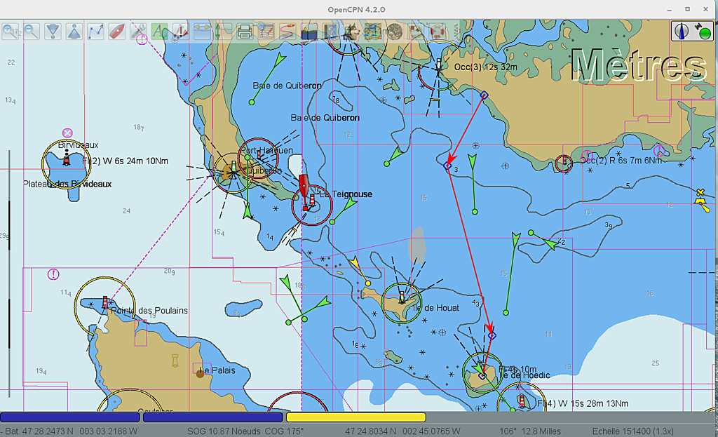The image size is (718, 437).
Task: Toggle Auto Follow with red boat icon
Action: click(x=117, y=32)
